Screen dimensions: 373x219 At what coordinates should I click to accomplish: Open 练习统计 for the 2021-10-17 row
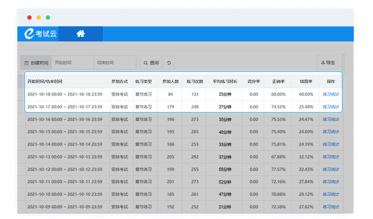(x=331, y=107)
